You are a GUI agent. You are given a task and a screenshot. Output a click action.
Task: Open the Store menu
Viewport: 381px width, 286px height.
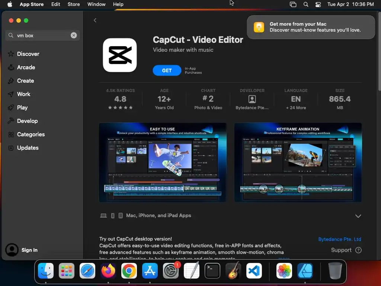tap(74, 4)
